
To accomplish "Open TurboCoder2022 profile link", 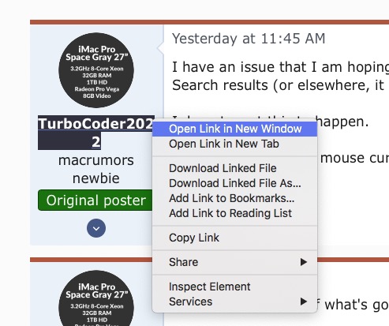I will [96, 133].
